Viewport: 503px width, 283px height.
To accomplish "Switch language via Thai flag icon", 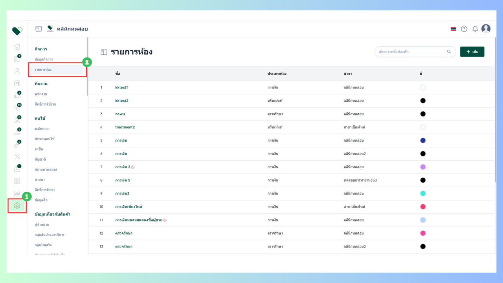I will [453, 29].
